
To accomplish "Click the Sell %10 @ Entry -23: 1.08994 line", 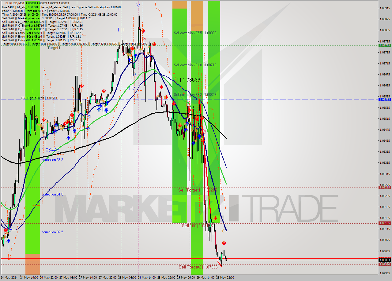I will (41, 33).
